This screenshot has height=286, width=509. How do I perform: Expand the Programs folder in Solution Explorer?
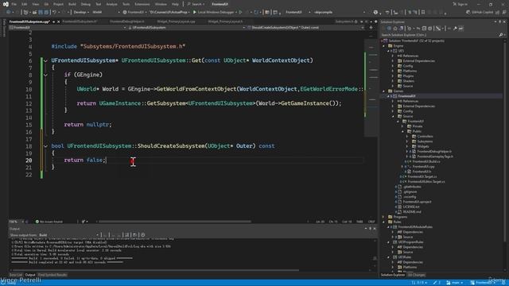[383, 217]
